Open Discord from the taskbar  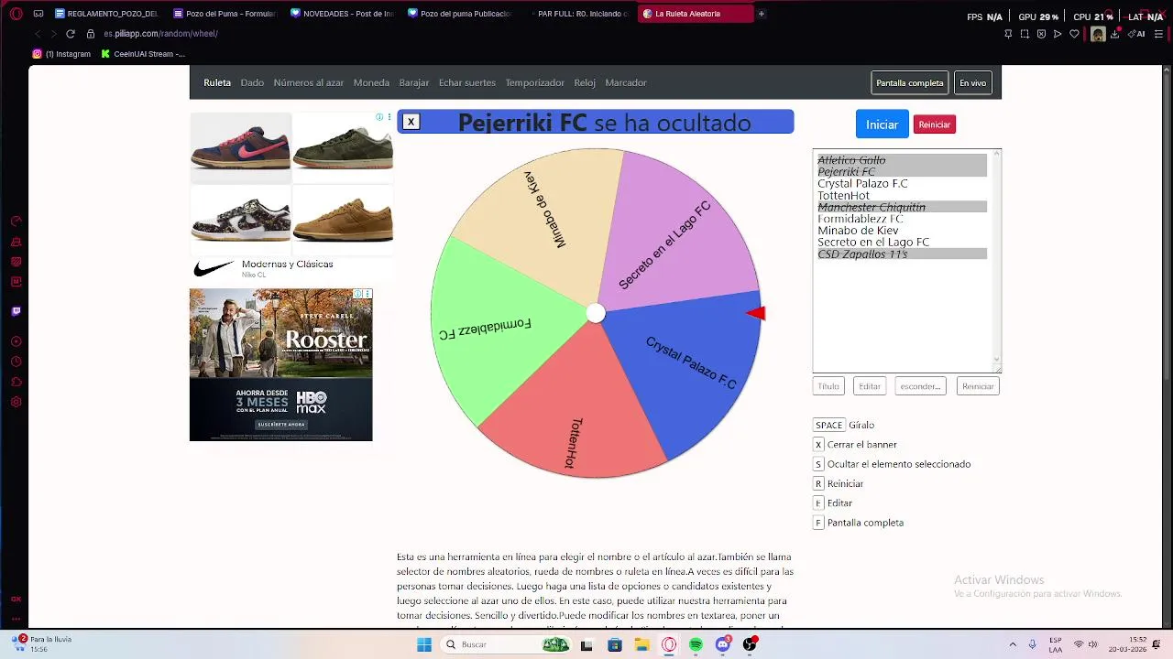pyautogui.click(x=722, y=644)
